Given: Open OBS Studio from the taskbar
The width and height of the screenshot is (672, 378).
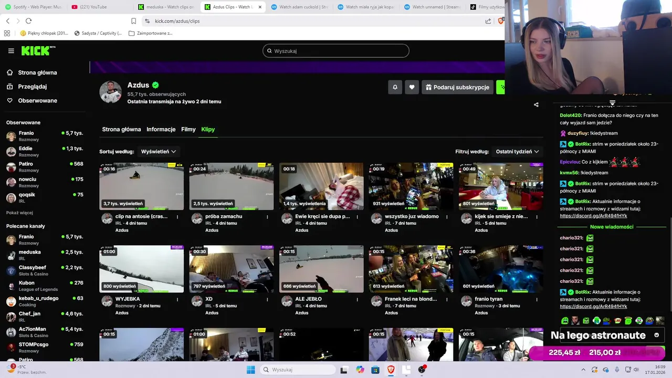Looking at the screenshot, I should (x=422, y=370).
